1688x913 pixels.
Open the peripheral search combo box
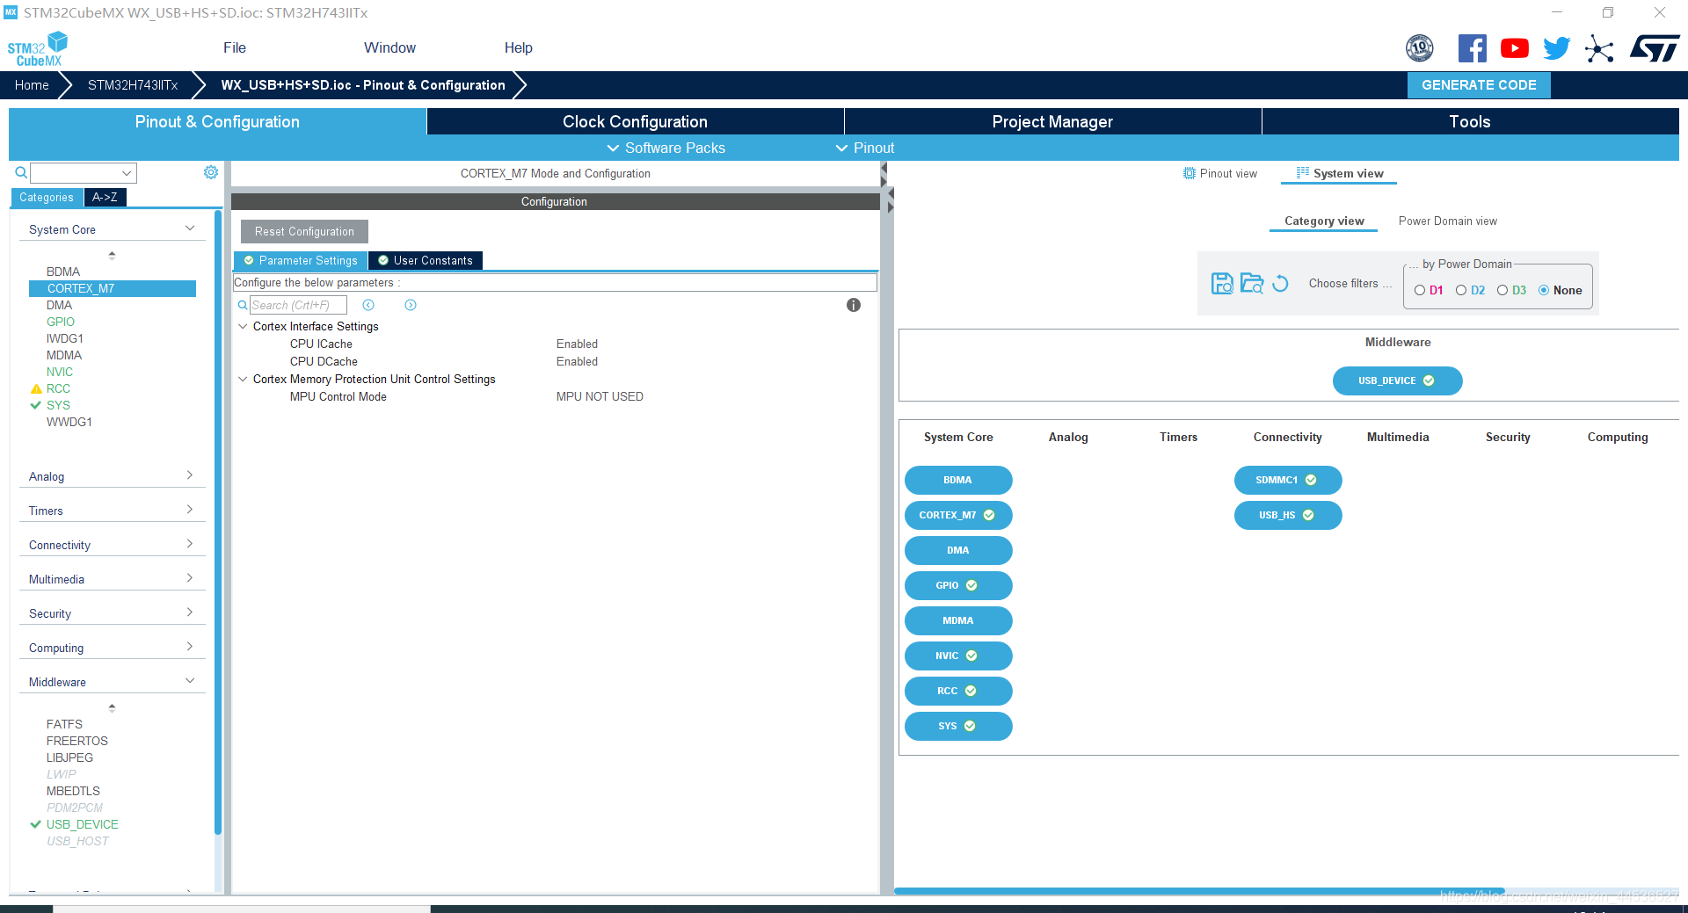click(84, 172)
